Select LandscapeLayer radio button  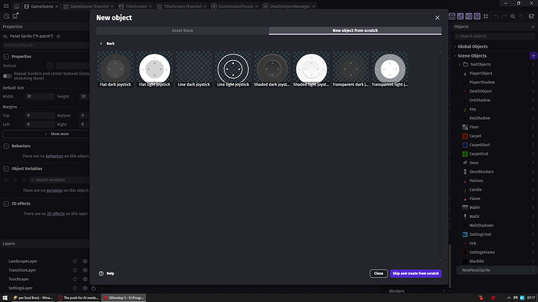pos(75,262)
